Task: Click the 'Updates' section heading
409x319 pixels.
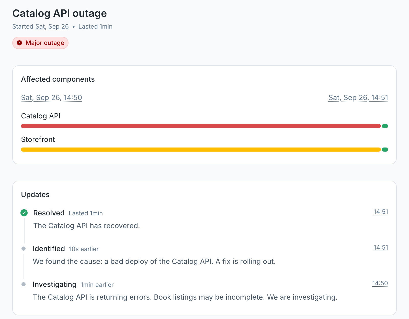Action: (35, 195)
